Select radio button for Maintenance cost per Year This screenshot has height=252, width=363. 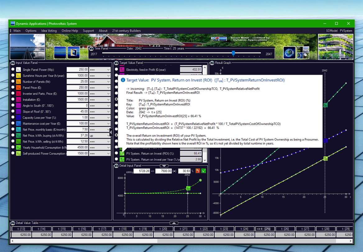[x=13, y=123]
